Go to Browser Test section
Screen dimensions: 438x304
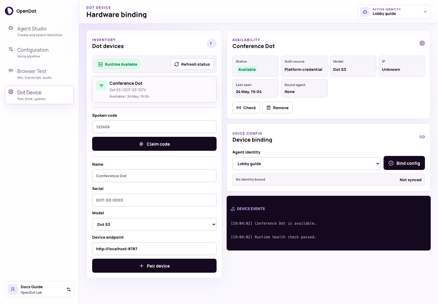39,74
